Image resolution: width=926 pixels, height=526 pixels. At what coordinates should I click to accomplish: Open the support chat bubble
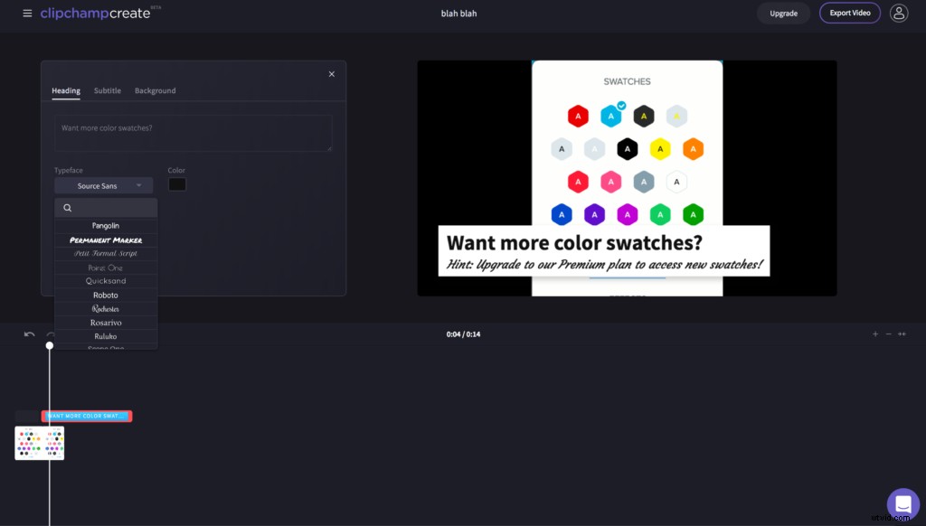[902, 505]
